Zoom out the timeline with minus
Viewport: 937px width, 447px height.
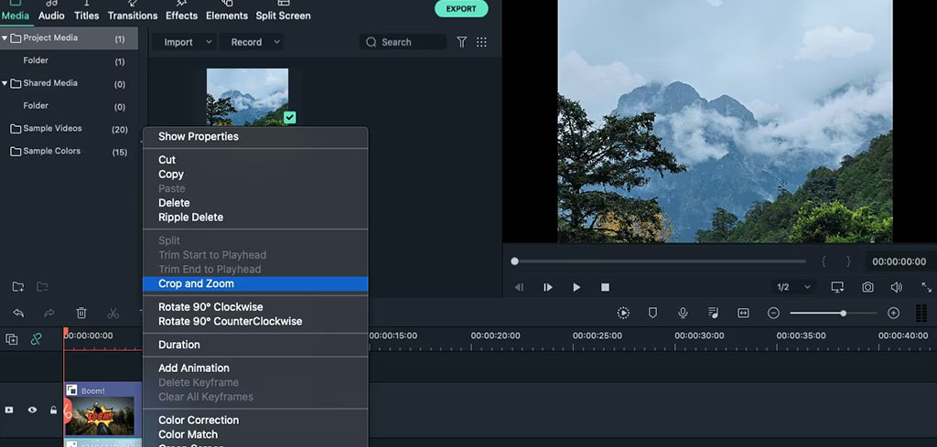pyautogui.click(x=773, y=313)
